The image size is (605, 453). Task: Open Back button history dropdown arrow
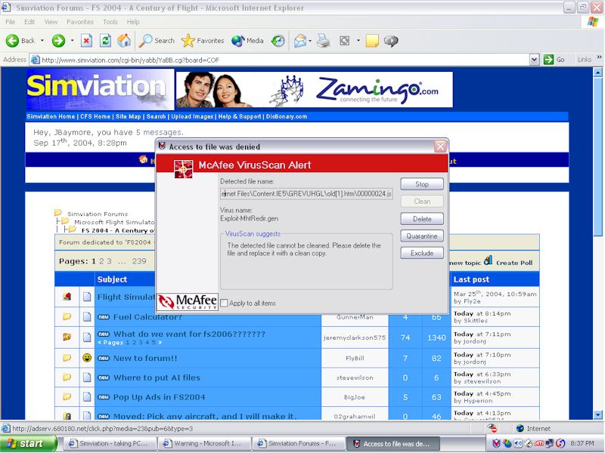(42, 41)
